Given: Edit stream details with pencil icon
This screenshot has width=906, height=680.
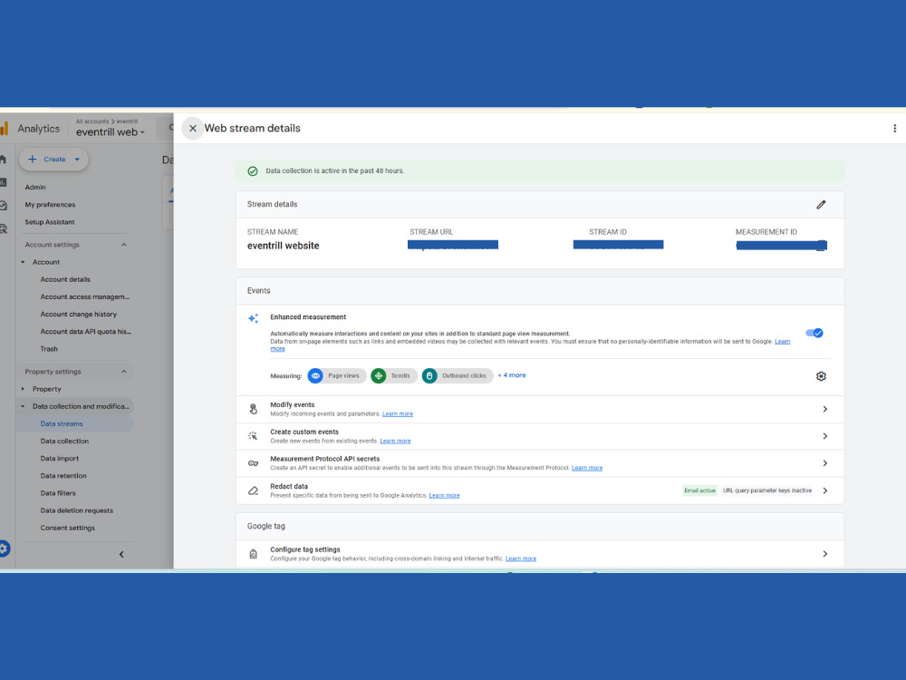Looking at the screenshot, I should (821, 205).
